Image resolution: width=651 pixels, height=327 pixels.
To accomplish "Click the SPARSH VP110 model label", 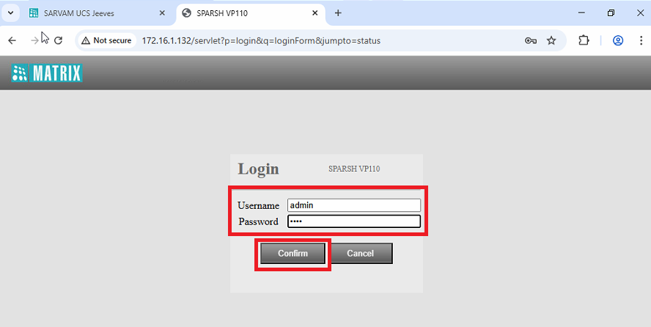I will [354, 169].
